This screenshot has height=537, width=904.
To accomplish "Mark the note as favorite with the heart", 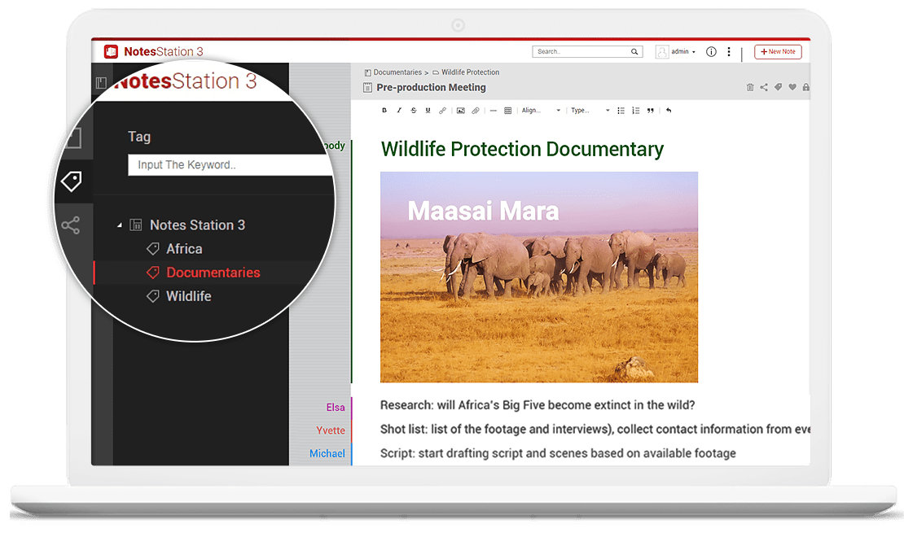I will point(792,87).
